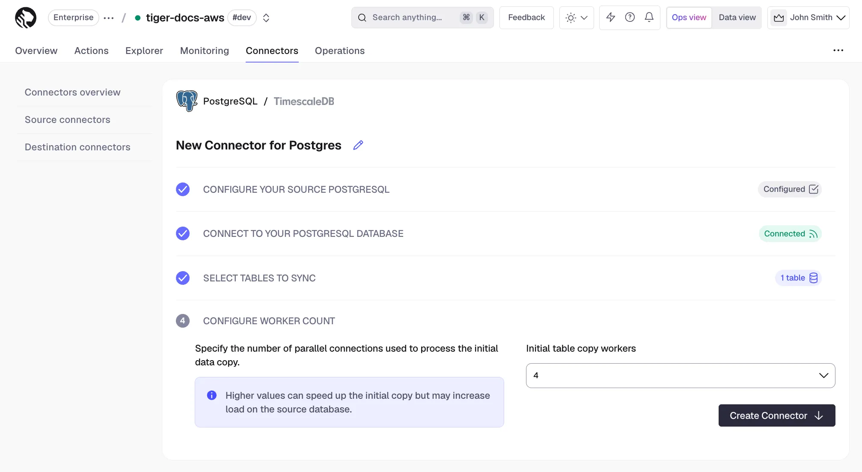
Task: Click the 1 table badge
Action: pyautogui.click(x=799, y=278)
